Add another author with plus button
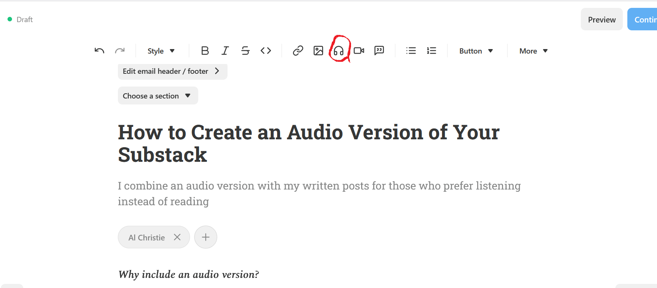This screenshot has width=657, height=288. click(x=206, y=237)
